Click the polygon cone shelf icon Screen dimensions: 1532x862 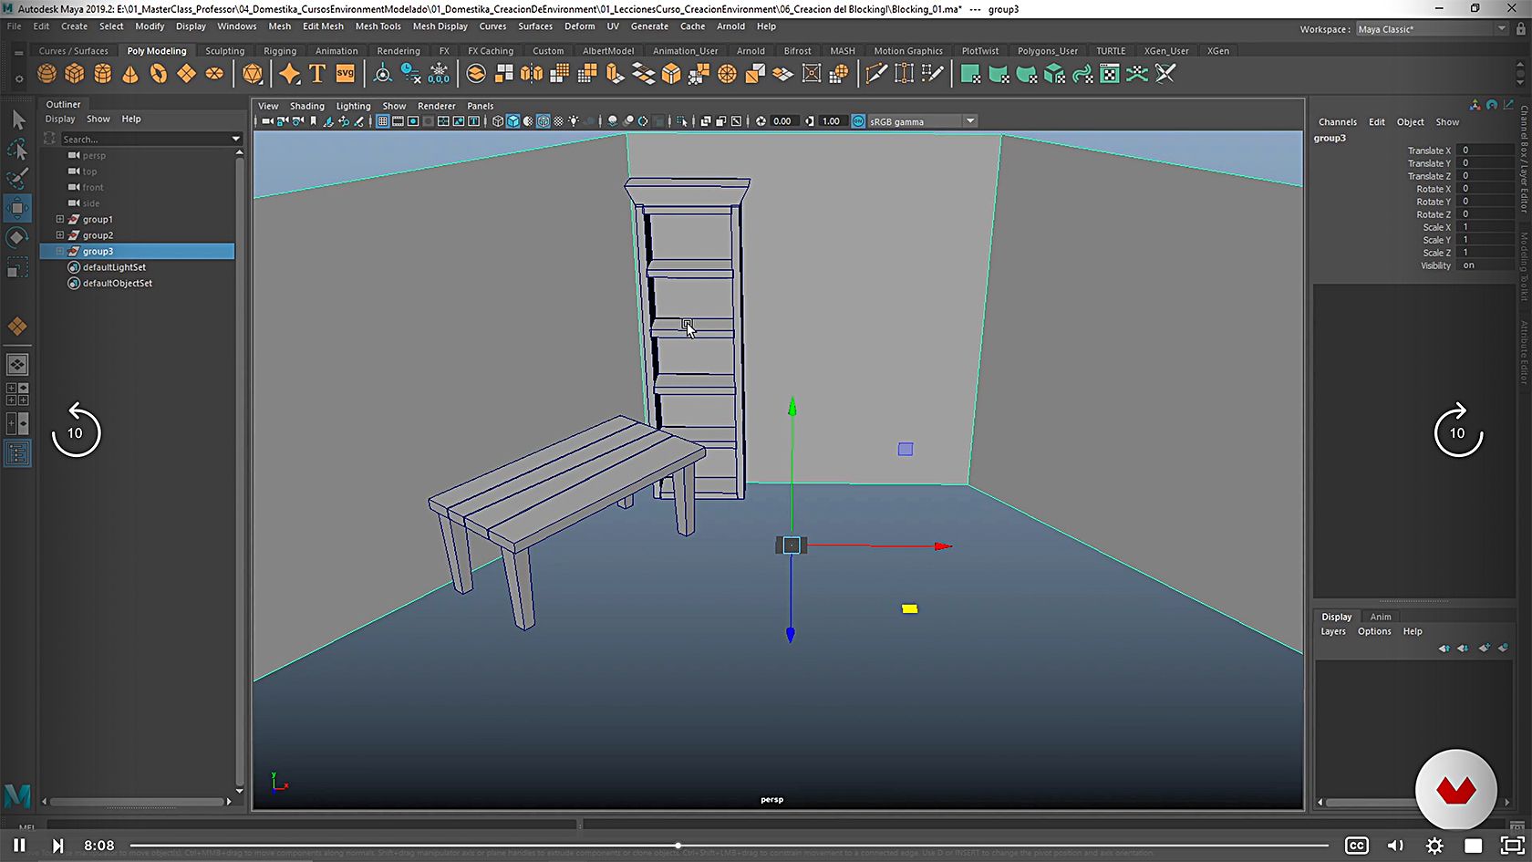pyautogui.click(x=130, y=74)
